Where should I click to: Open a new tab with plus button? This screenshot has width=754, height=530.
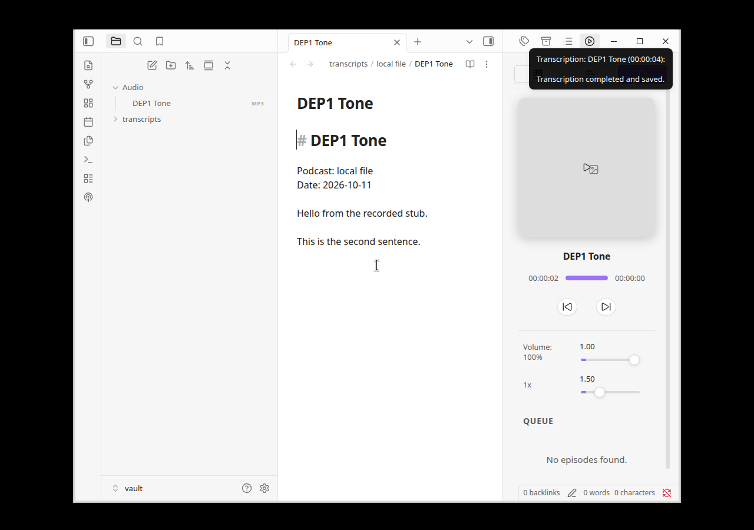tap(418, 42)
